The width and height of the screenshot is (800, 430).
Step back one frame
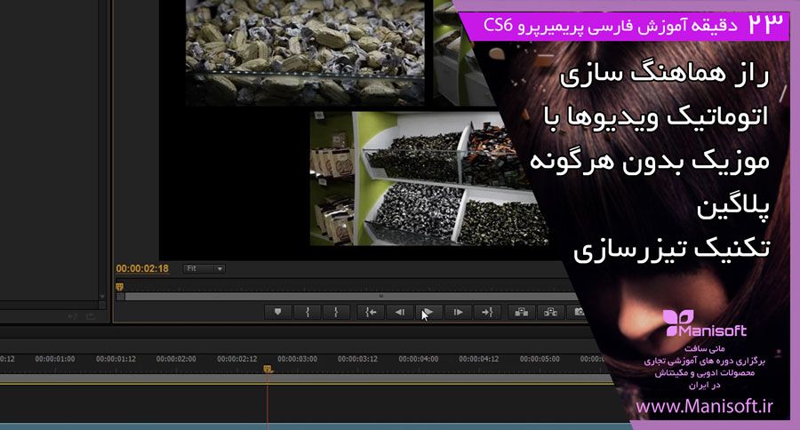[400, 312]
